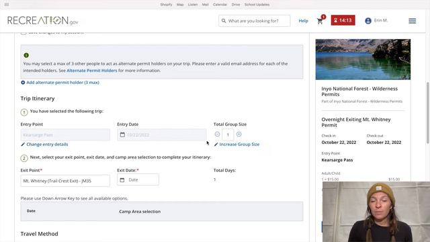Click the Recreation.gov logo
Screen dimensions: 430x242
point(43,21)
